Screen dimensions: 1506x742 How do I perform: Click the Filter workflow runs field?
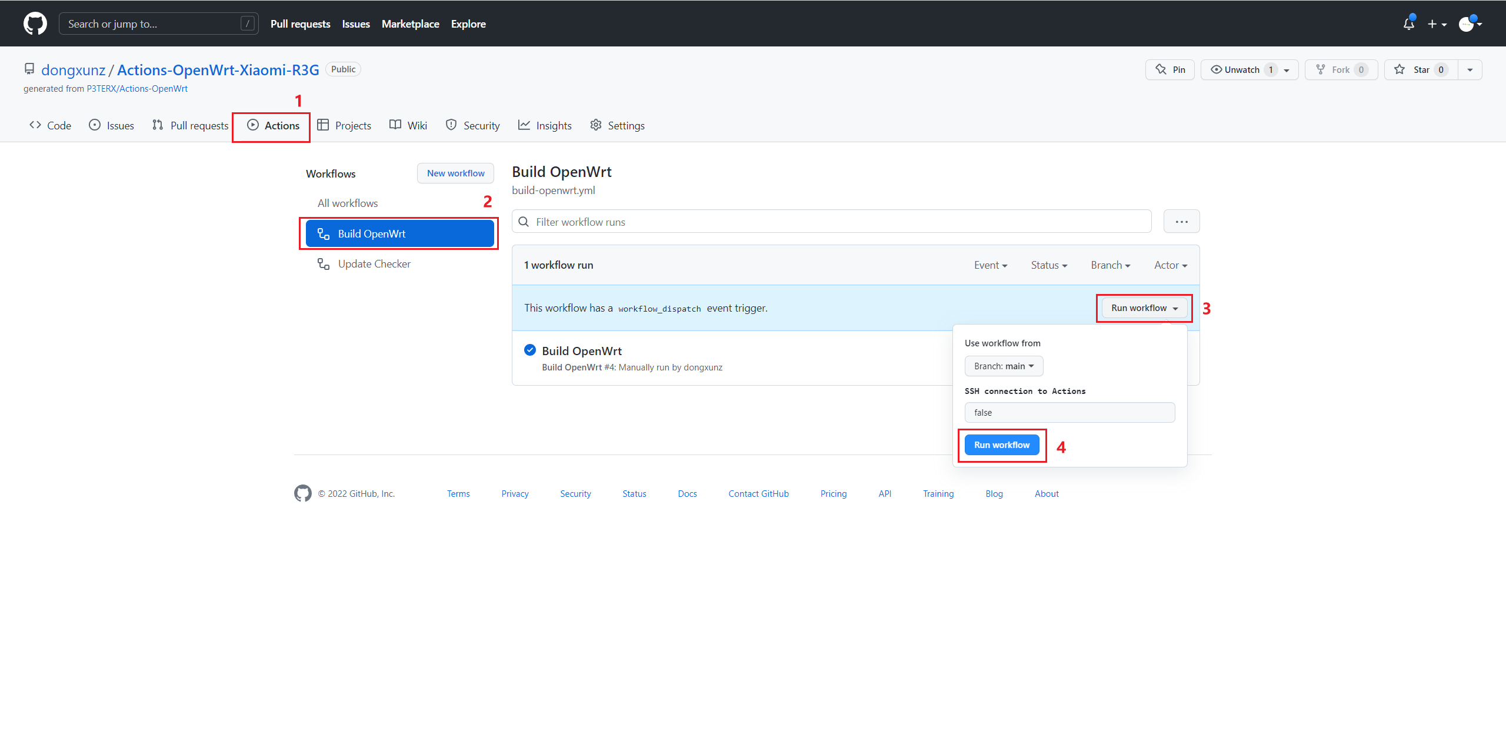[x=835, y=222]
